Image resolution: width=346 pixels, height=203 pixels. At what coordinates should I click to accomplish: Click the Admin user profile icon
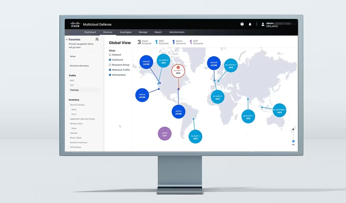(263, 24)
